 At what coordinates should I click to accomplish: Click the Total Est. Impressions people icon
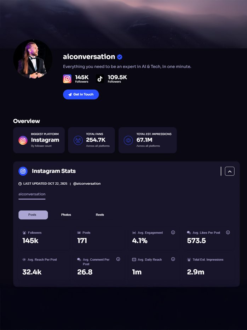[x=189, y=259]
